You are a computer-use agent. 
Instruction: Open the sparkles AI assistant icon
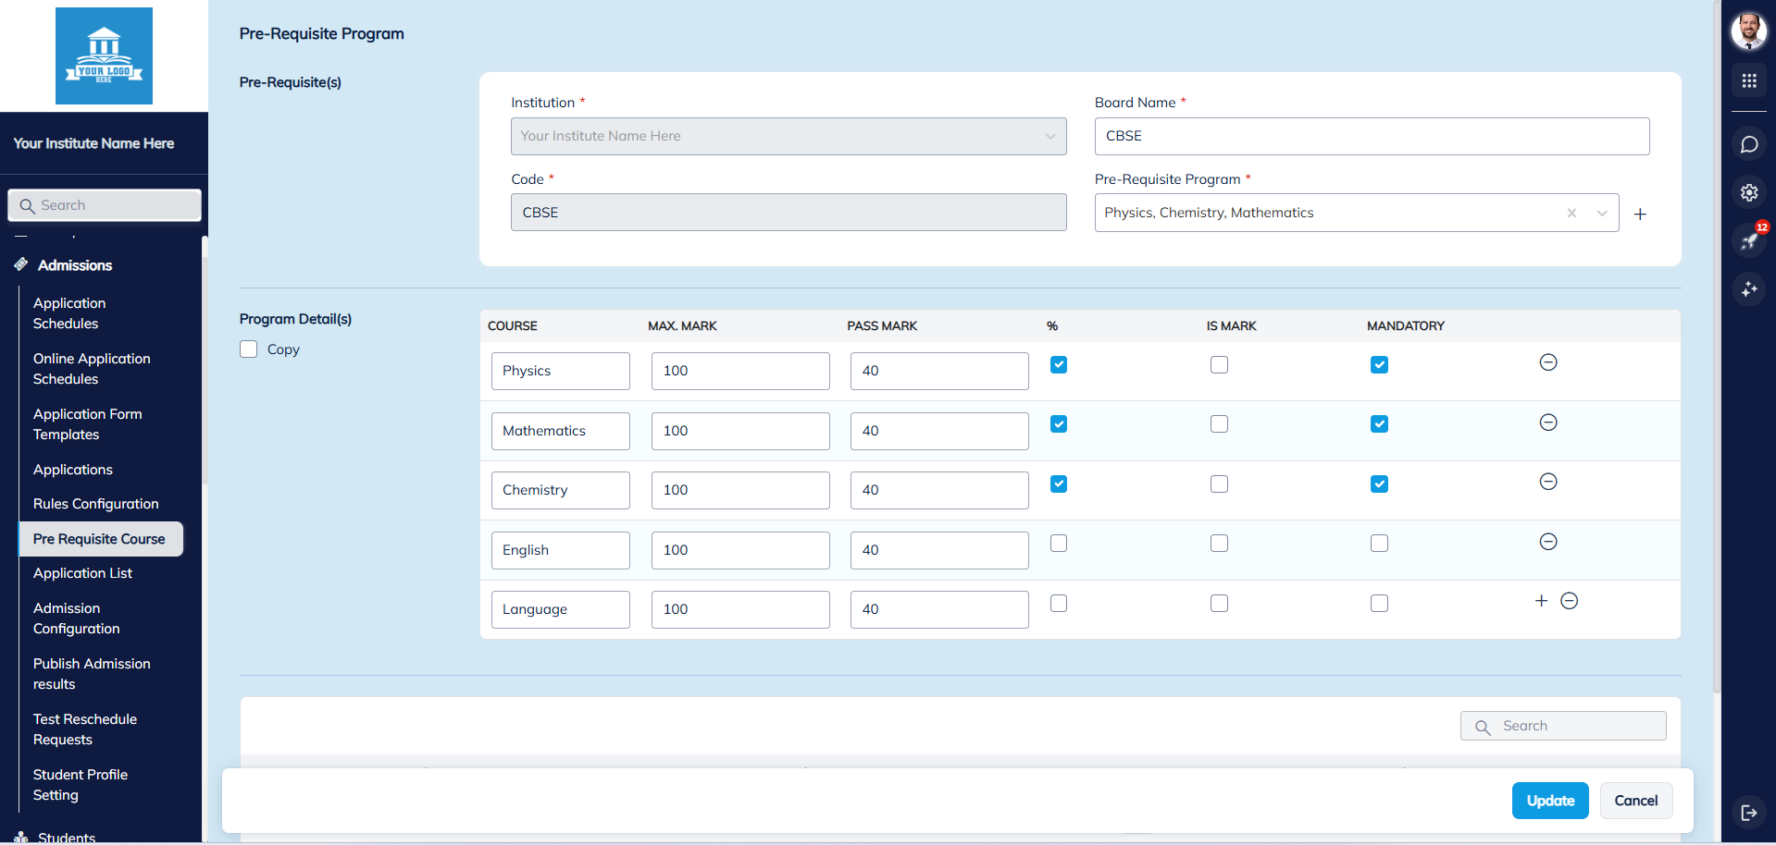1749,289
